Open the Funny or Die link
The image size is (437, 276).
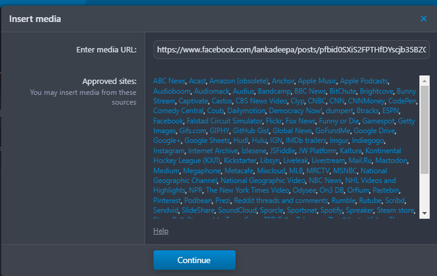[x=339, y=121]
